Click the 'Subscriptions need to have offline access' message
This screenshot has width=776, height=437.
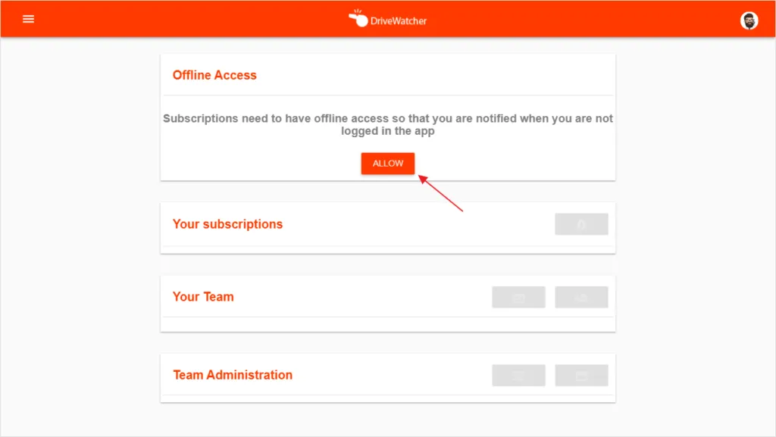(x=388, y=124)
